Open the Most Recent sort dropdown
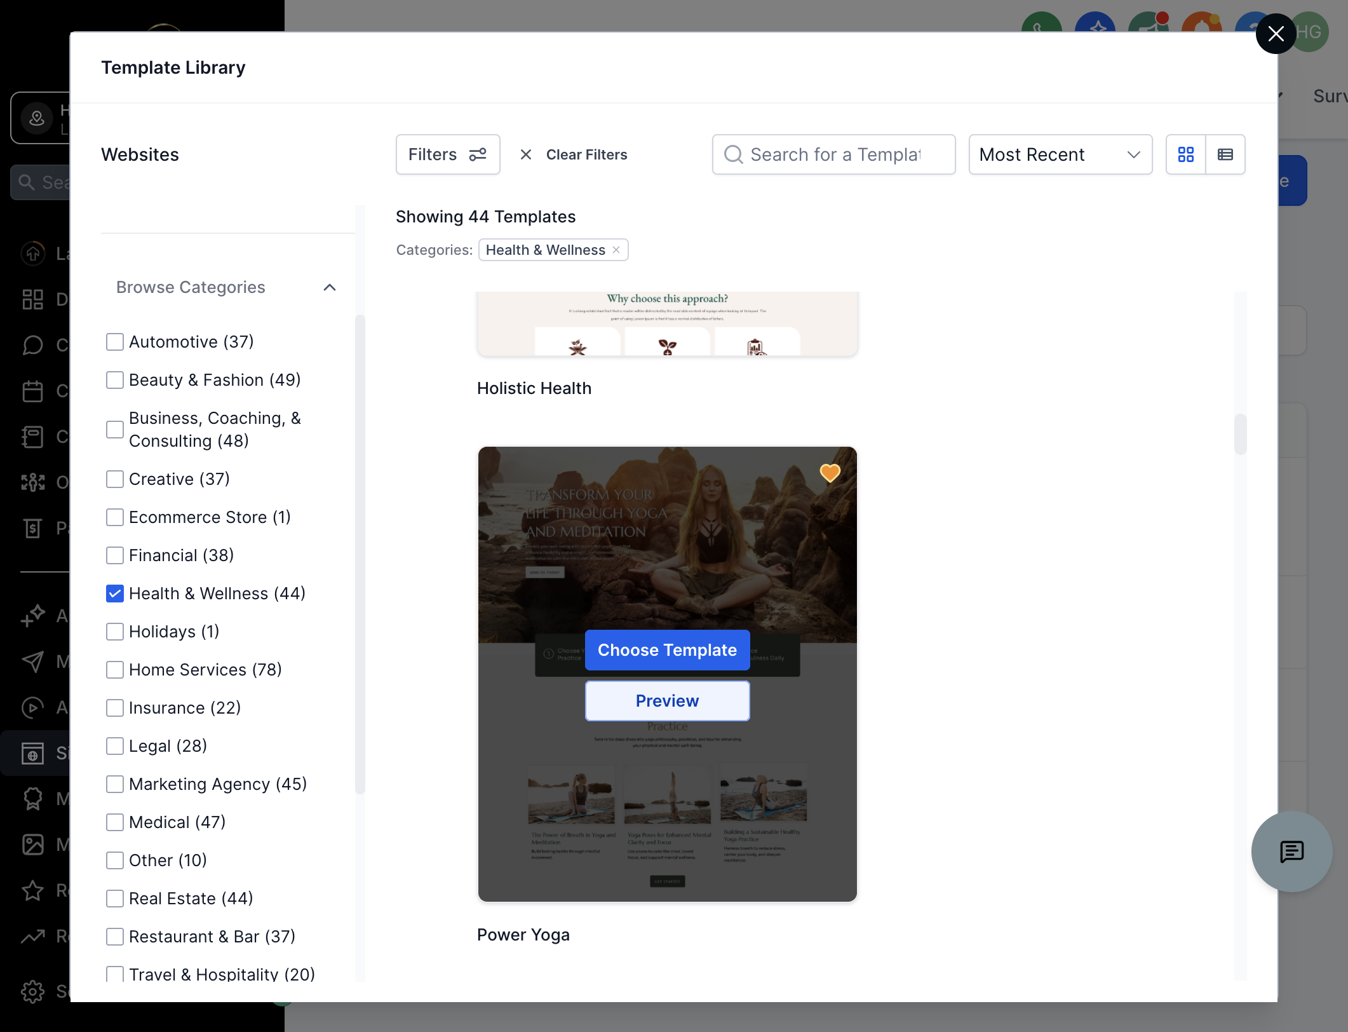 coord(1060,154)
